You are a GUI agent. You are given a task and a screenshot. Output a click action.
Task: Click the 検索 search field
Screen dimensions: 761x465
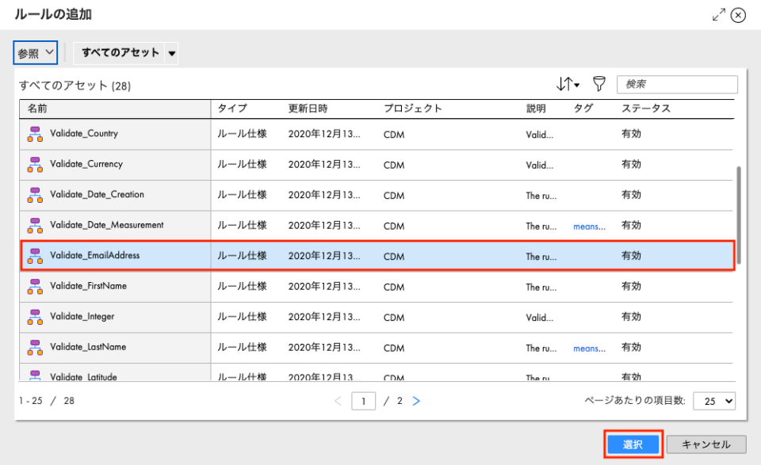tap(677, 84)
